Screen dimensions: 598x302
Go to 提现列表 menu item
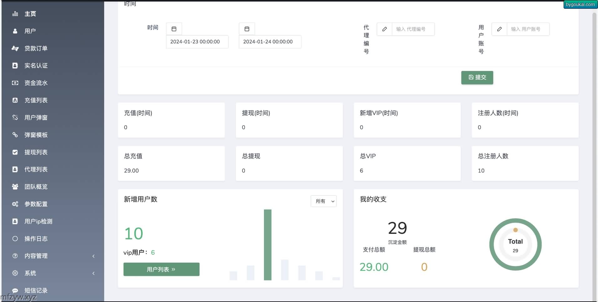36,152
